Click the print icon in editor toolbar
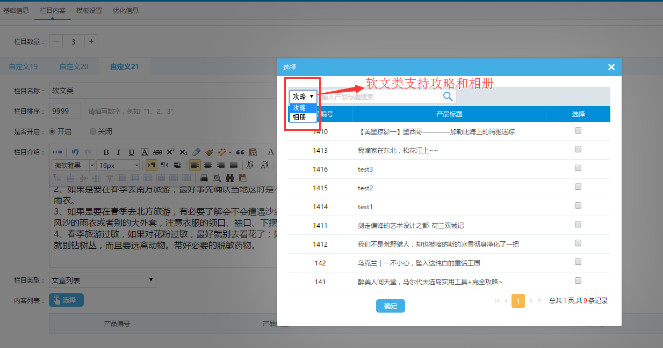This screenshot has width=663, height=348. pos(204,178)
